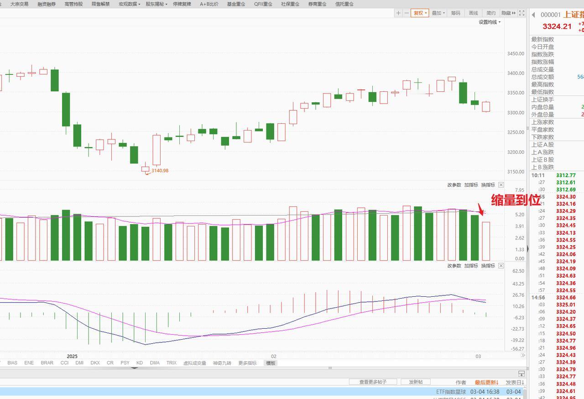
Task: Toggle 画线 drawing mode
Action: (x=474, y=13)
